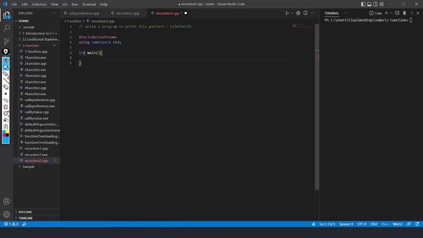This screenshot has height=238, width=423.
Task: Toggle the eye icon in annotation toolbar
Action: tap(6, 60)
